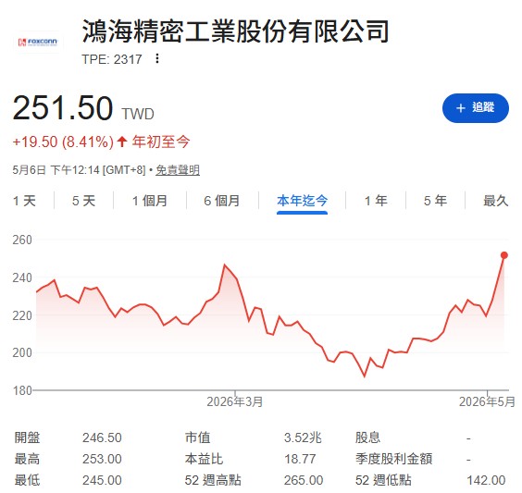Click the 開盤 label
The height and width of the screenshot is (493, 522).
[x=27, y=438]
